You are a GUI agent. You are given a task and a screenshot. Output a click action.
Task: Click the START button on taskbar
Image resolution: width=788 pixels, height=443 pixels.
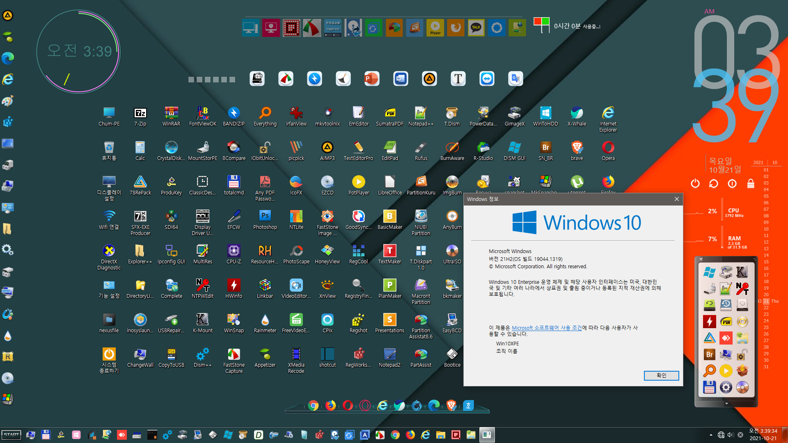point(11,434)
